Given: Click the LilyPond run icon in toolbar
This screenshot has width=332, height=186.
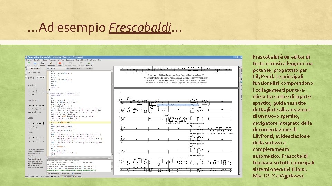Looking at the screenshot, I should coord(89,63).
